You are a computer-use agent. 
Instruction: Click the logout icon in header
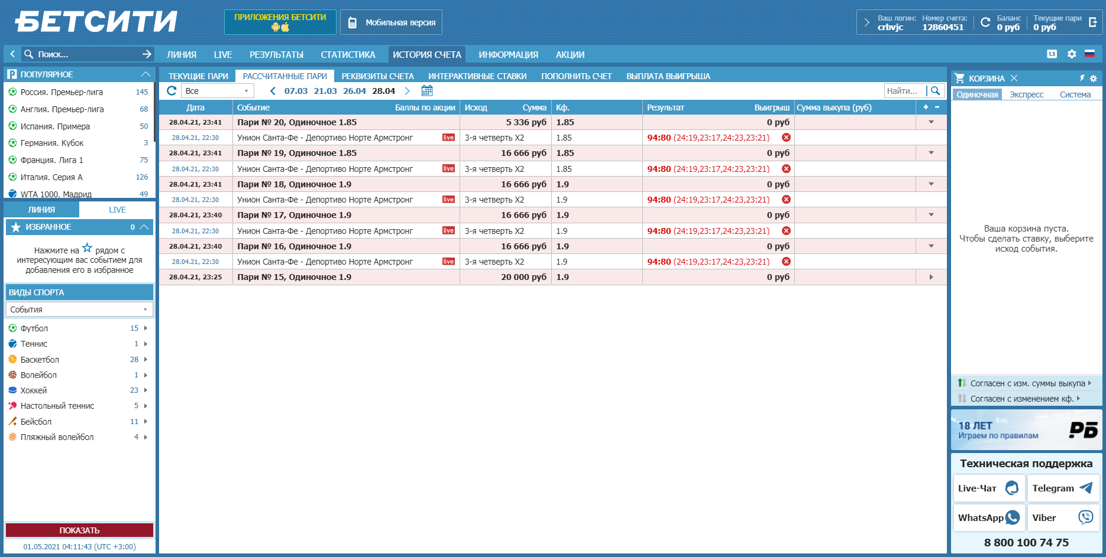[1092, 22]
